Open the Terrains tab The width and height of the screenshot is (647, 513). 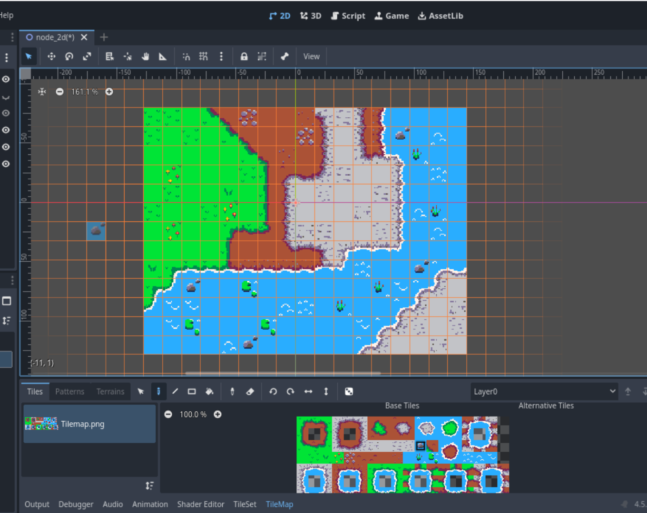(x=110, y=391)
